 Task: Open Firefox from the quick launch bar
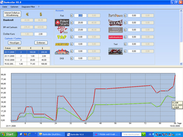[x=25, y=134]
